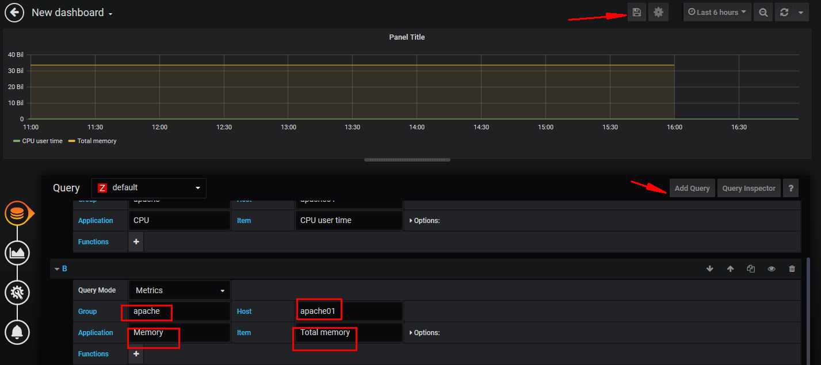Move query B down

coord(710,269)
